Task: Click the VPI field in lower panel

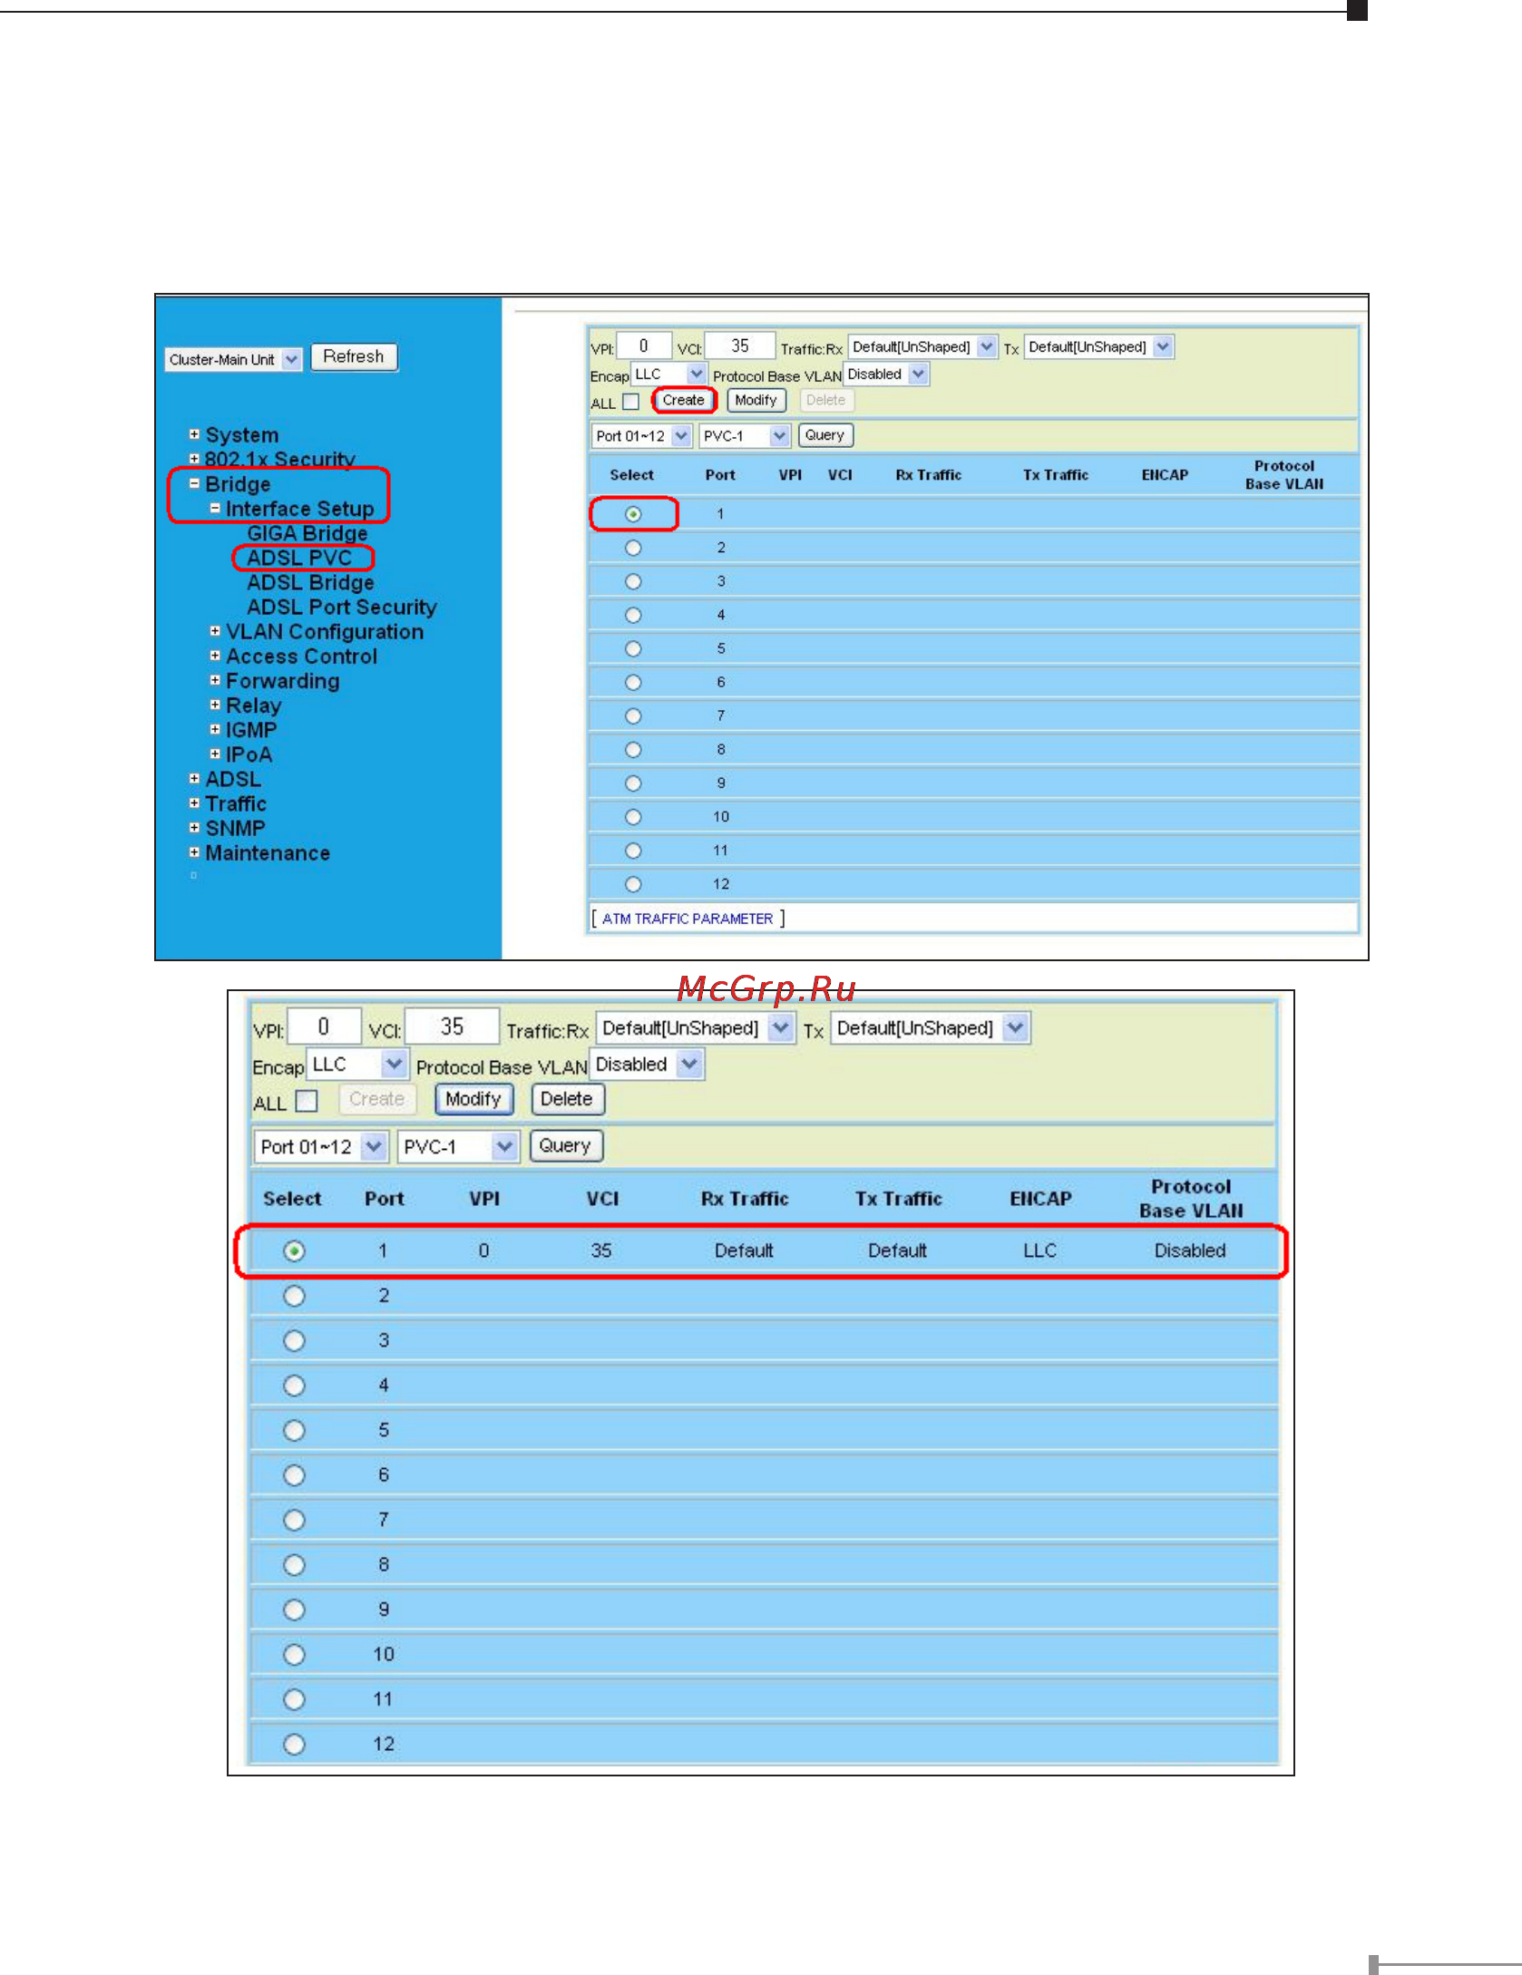Action: pyautogui.click(x=324, y=1026)
